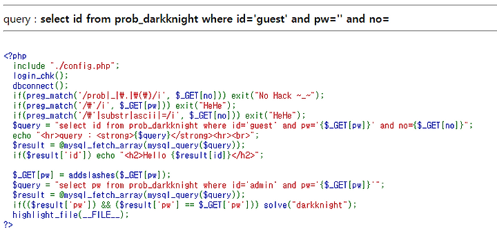Screen dimensions: 497x249
Task: Click the line with solve("darkknight")
Action: tap(185, 205)
